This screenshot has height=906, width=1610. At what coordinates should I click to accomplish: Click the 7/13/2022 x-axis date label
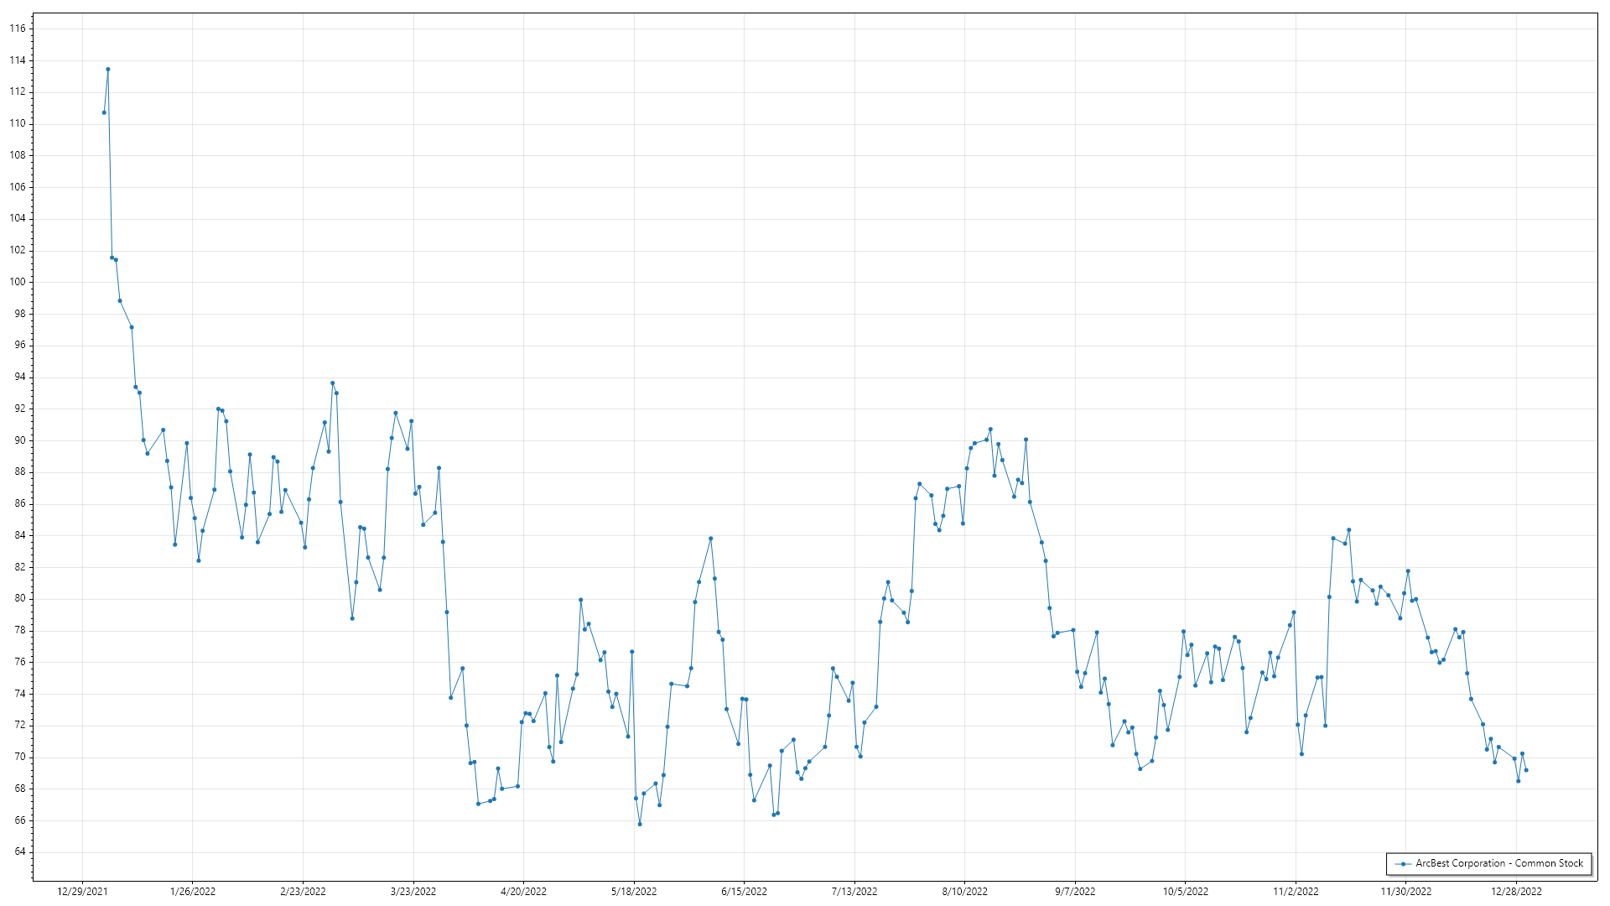[854, 892]
